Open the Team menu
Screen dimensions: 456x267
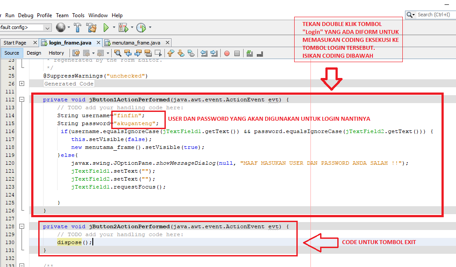coord(62,15)
